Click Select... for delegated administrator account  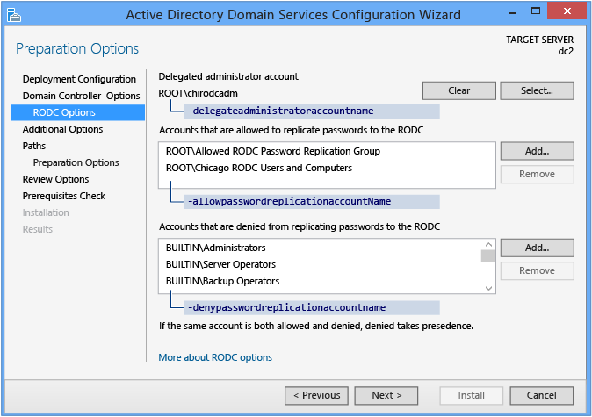[x=537, y=90]
